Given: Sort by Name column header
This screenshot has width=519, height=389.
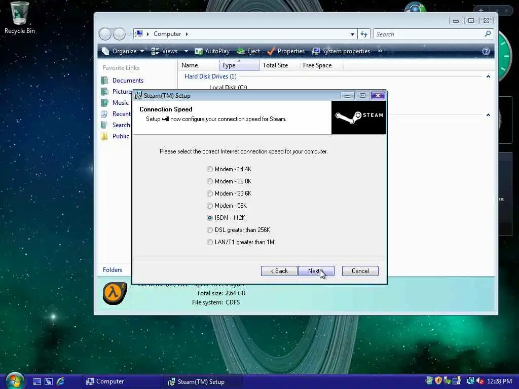Looking at the screenshot, I should click(x=199, y=65).
